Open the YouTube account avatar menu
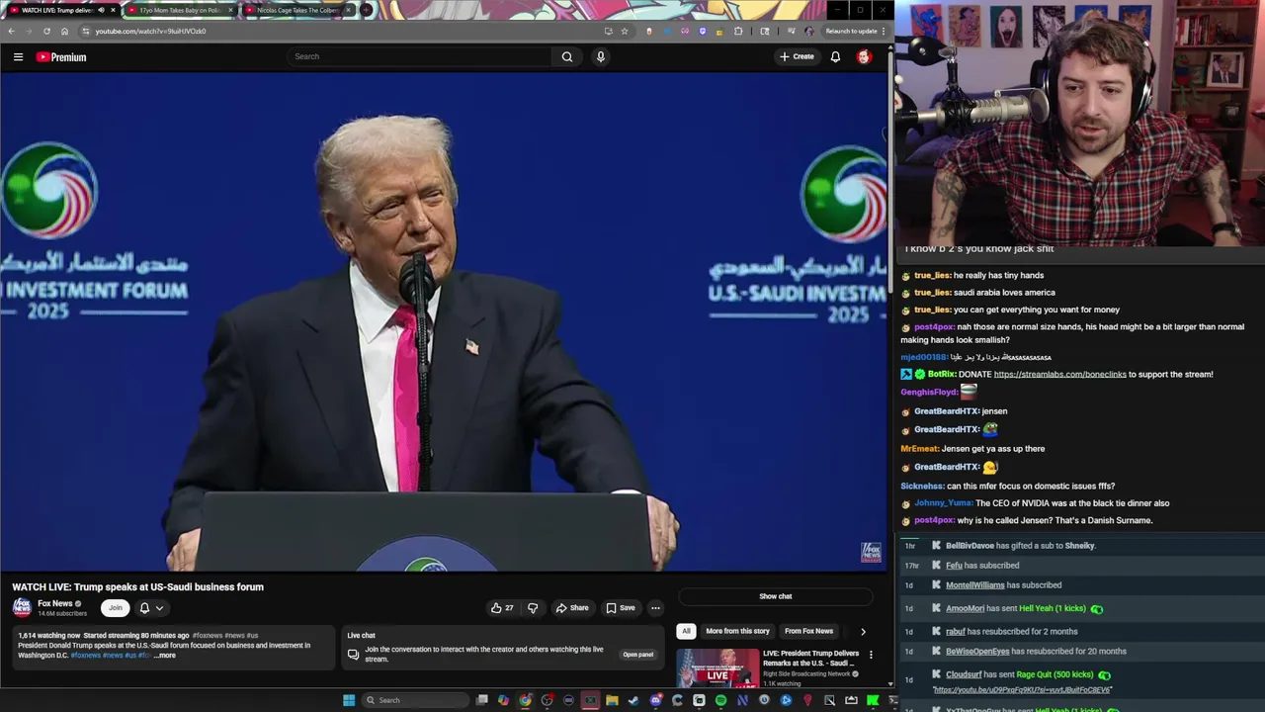The image size is (1265, 712). (x=864, y=56)
